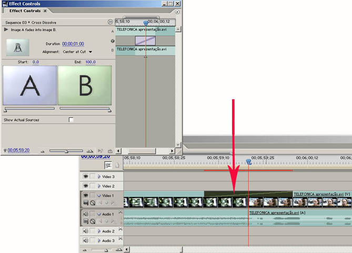Enable Show Actual Sources checkbox
Image resolution: width=352 pixels, height=253 pixels.
click(71, 120)
